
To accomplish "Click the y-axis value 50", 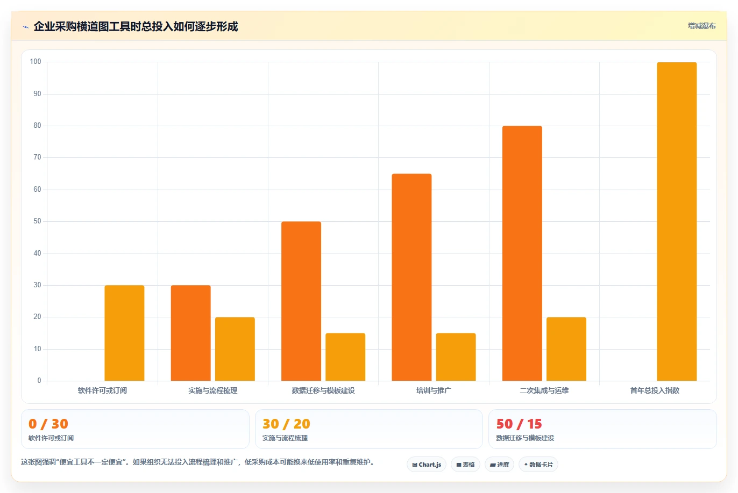I will pyautogui.click(x=37, y=221).
